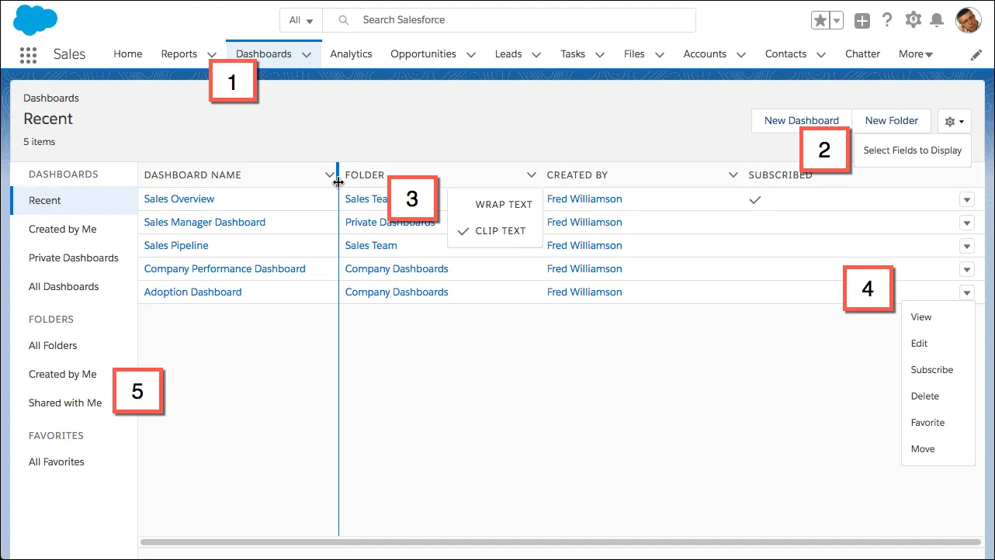Open the More navigation menu
The width and height of the screenshot is (995, 560).
click(x=916, y=54)
